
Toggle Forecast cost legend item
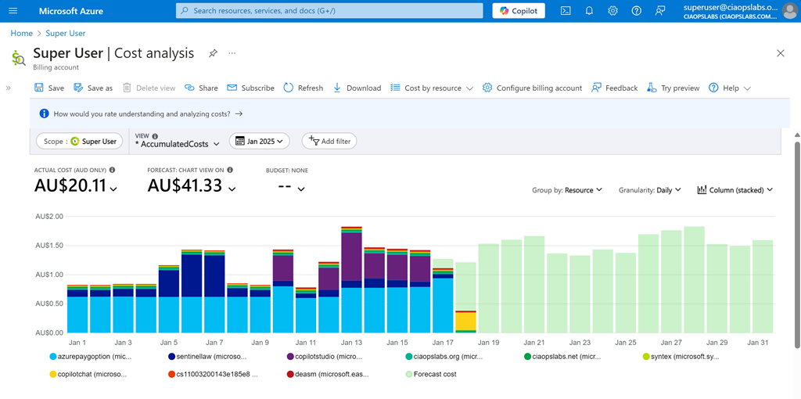pos(434,374)
